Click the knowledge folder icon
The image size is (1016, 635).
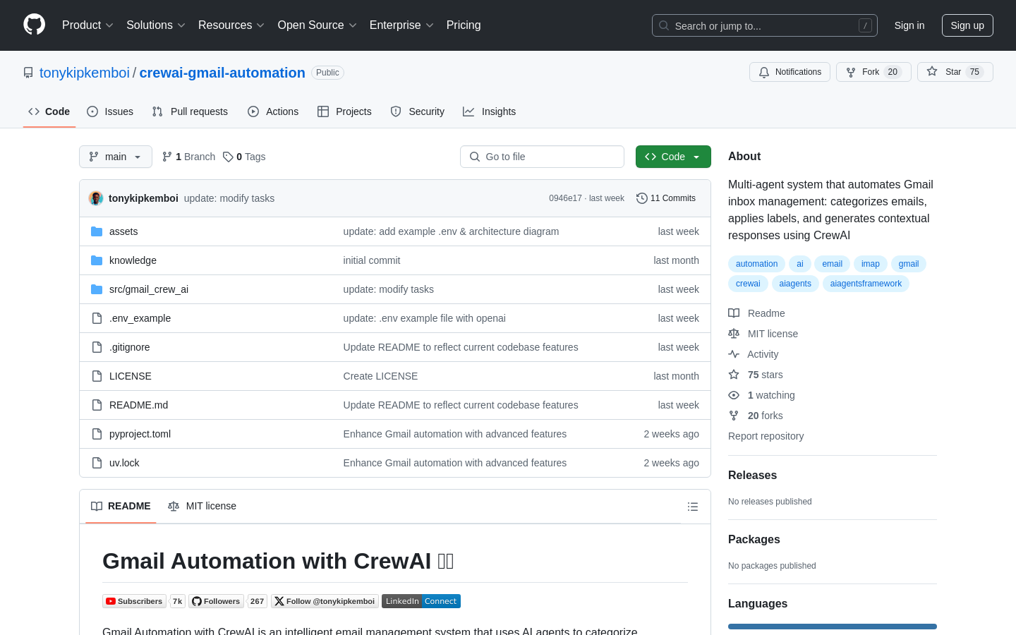coord(97,260)
